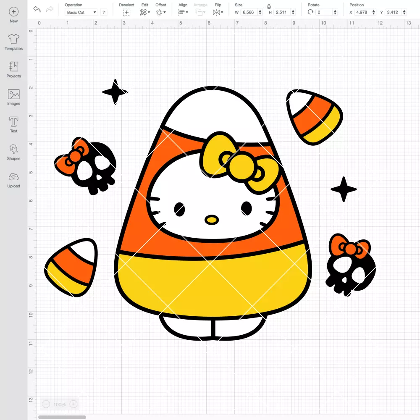Click the Rotate icon
The width and height of the screenshot is (420, 420).
pos(311,12)
